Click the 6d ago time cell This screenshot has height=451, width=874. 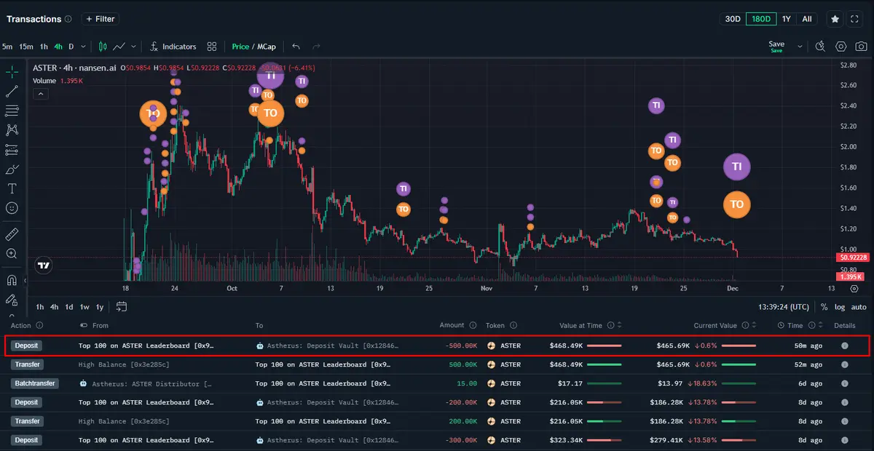[x=810, y=383]
